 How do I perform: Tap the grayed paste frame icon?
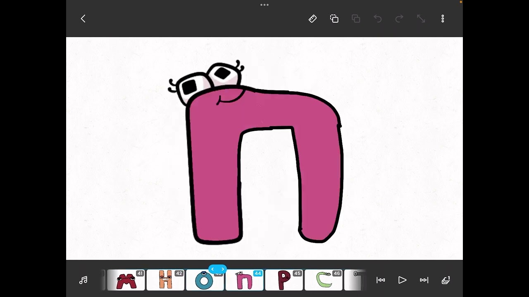point(356,19)
